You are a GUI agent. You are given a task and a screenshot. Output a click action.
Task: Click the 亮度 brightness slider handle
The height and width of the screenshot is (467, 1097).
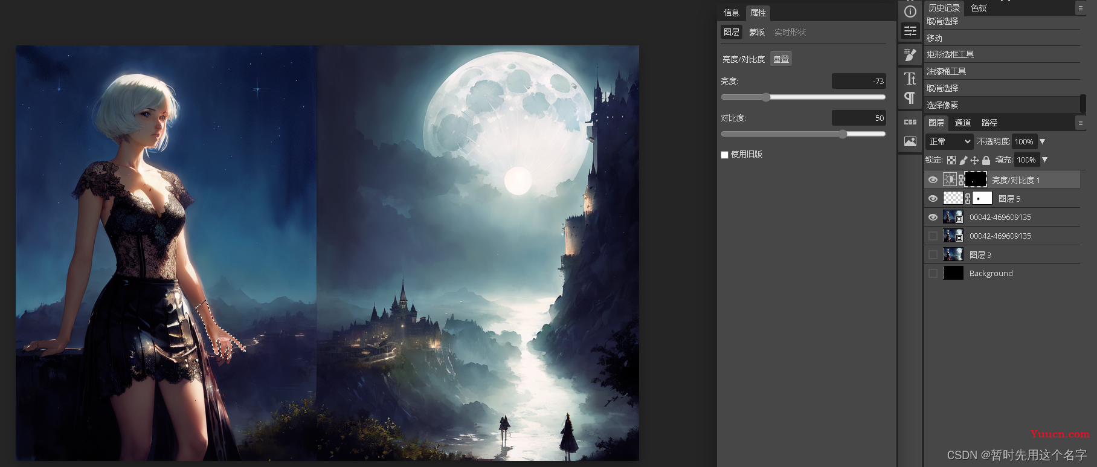coord(766,97)
